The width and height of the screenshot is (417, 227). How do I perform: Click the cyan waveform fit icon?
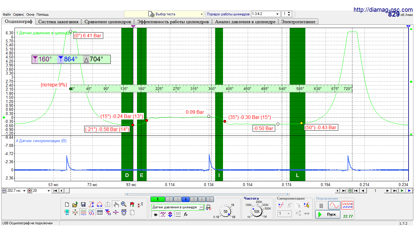pos(67,213)
